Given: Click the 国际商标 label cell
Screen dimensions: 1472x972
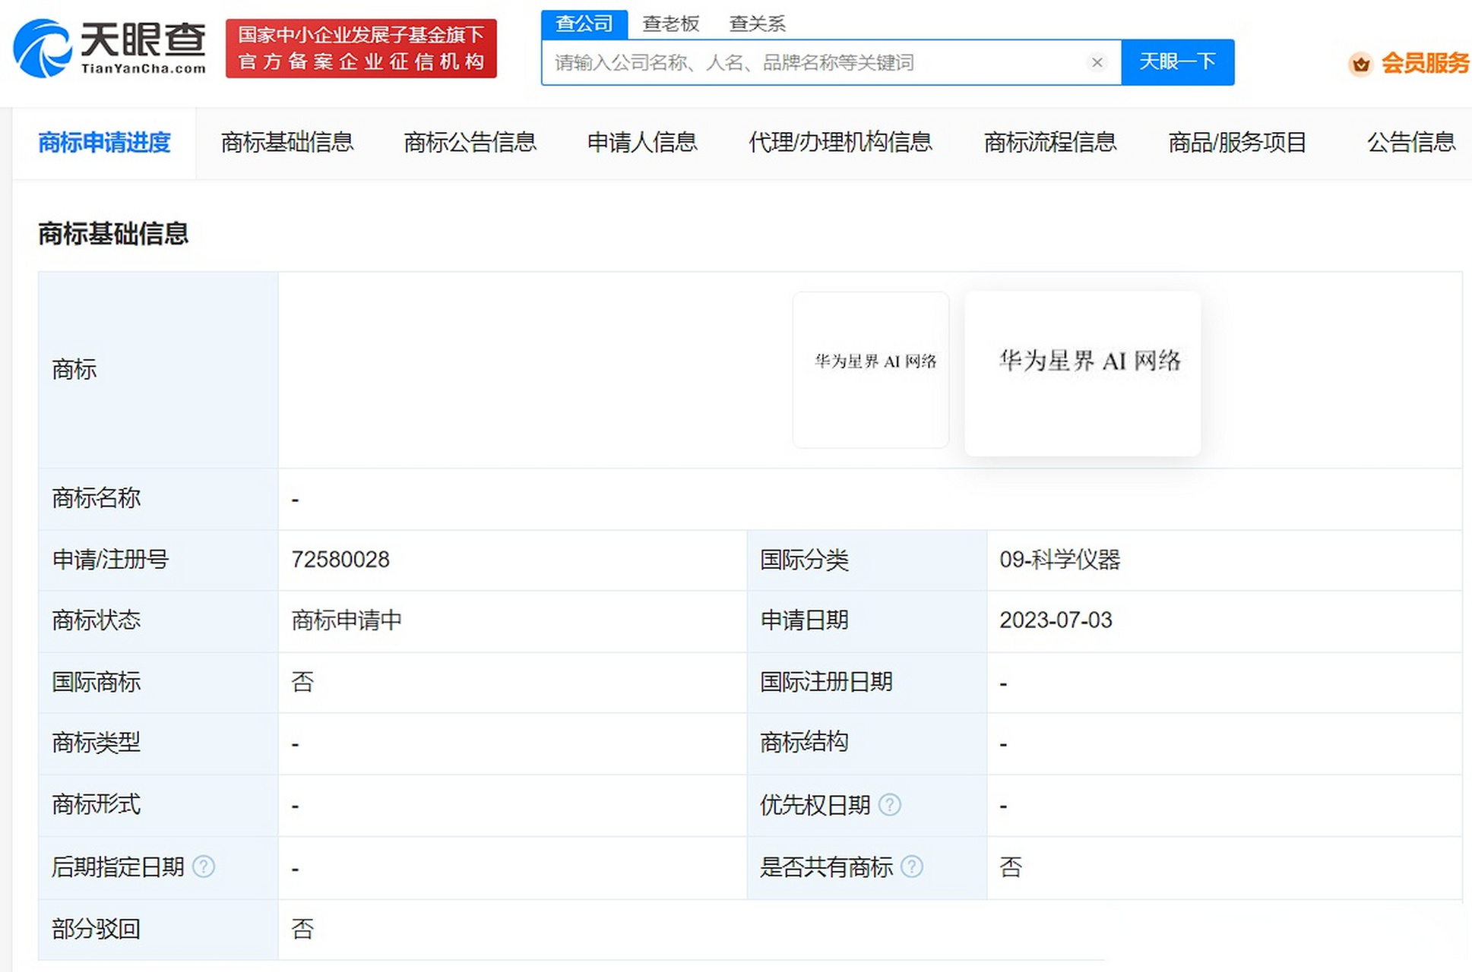Looking at the screenshot, I should [158, 683].
